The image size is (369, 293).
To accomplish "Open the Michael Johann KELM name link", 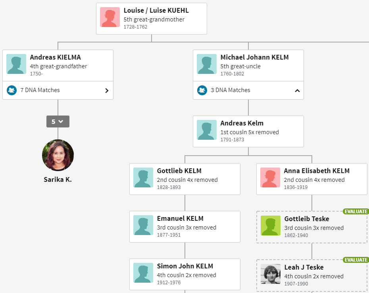I will [x=254, y=57].
